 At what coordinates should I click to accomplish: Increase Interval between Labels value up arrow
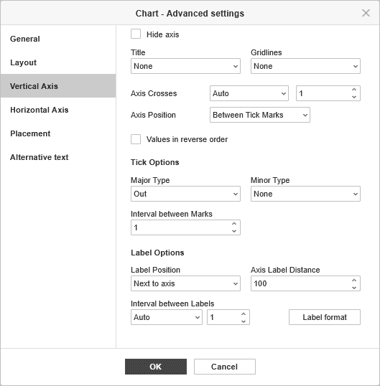(x=244, y=314)
